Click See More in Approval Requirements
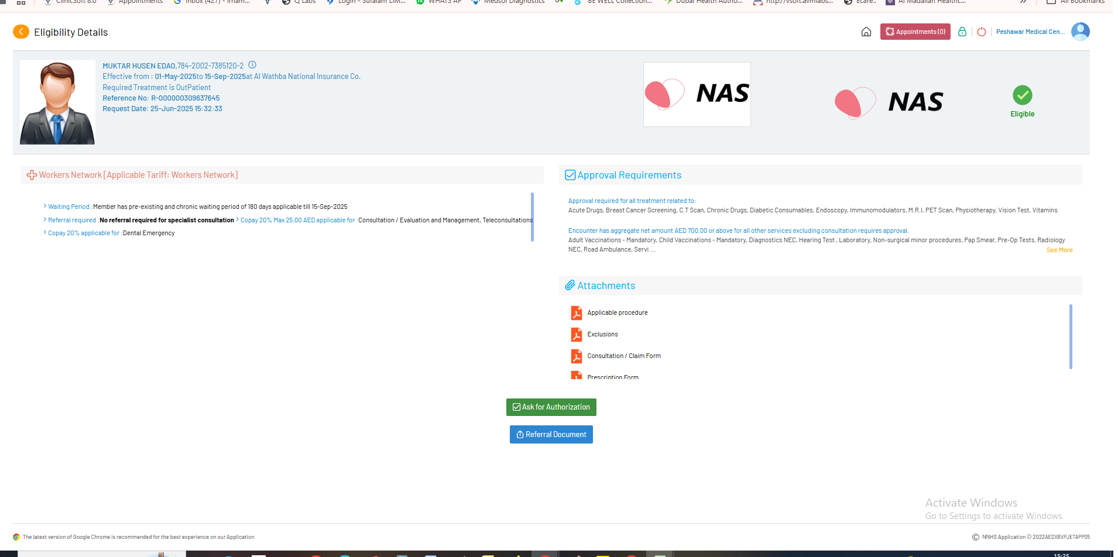1118x557 pixels. [1059, 250]
